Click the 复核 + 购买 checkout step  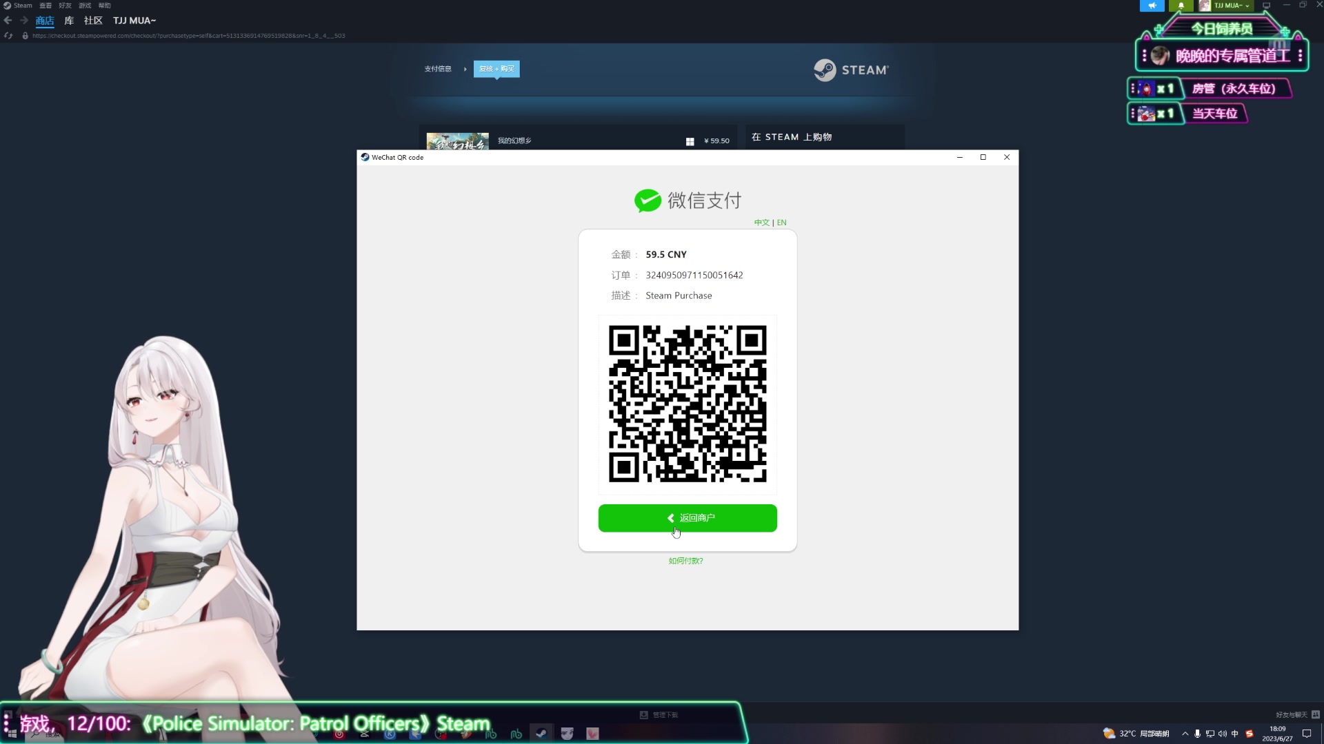tap(496, 69)
